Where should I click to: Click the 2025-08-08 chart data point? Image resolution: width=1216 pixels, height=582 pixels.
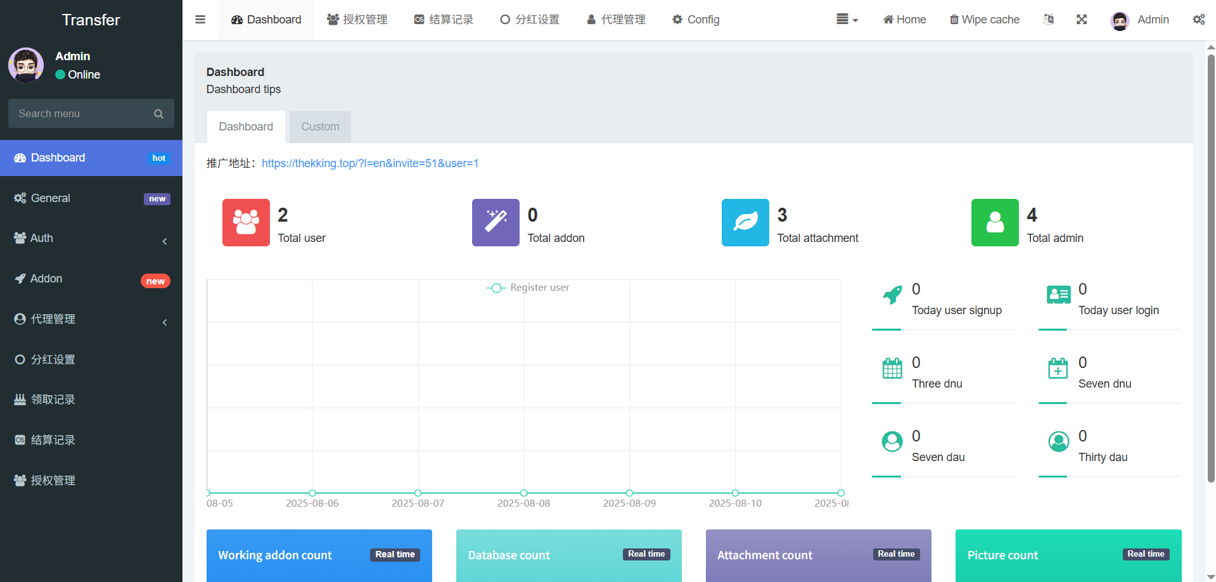[523, 493]
